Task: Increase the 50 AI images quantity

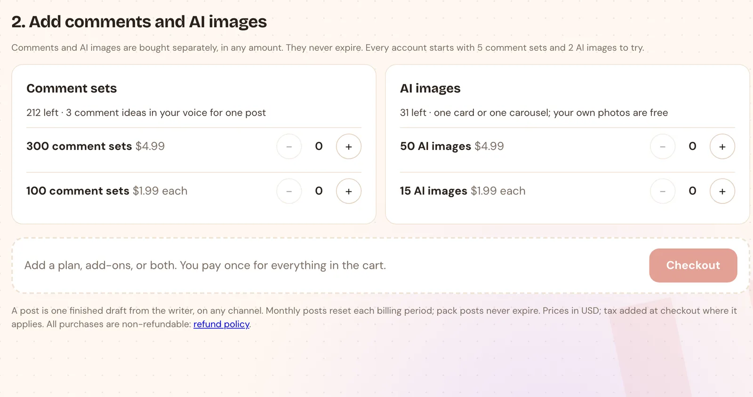Action: (x=722, y=147)
